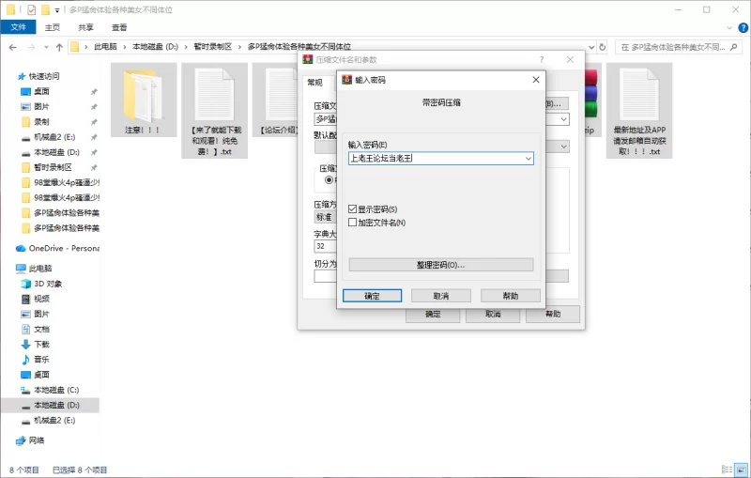Open 3D 对象 in the sidebar

(48, 284)
